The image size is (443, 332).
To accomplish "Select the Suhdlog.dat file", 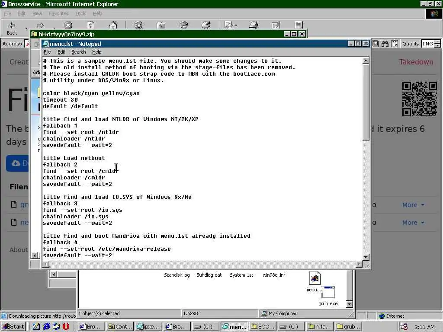I will [x=209, y=275].
